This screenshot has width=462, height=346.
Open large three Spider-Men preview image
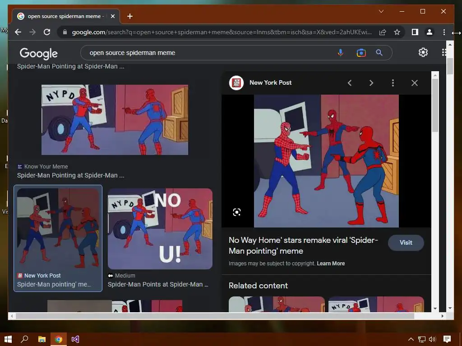tap(326, 161)
